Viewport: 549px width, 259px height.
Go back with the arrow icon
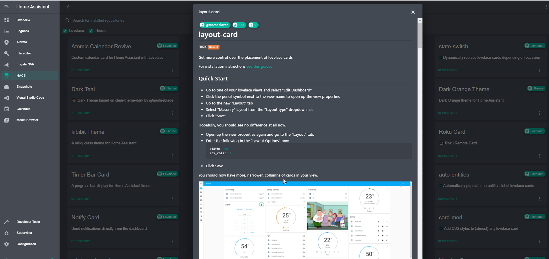[69, 7]
